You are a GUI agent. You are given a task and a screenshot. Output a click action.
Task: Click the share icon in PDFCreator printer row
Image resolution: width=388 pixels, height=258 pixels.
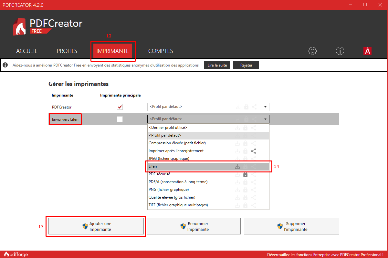(254, 107)
